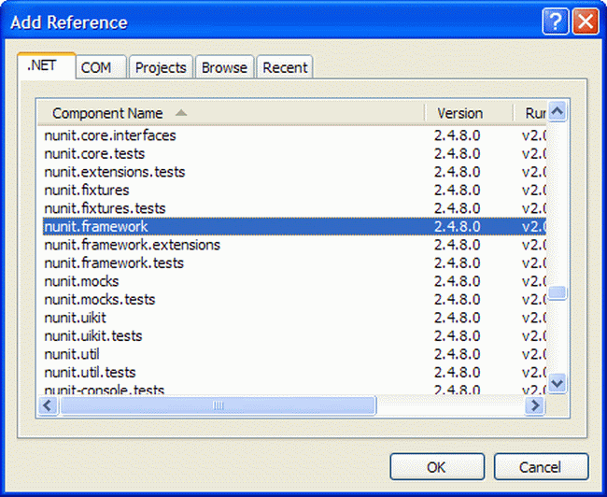Select nunit.framework.extensions in the list
This screenshot has width=607, height=497.
click(133, 245)
